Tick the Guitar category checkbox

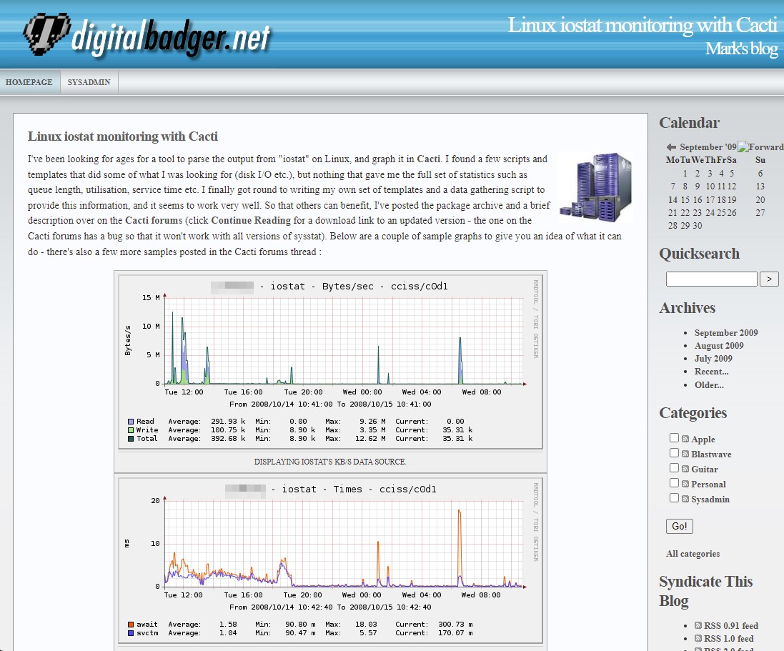[674, 468]
